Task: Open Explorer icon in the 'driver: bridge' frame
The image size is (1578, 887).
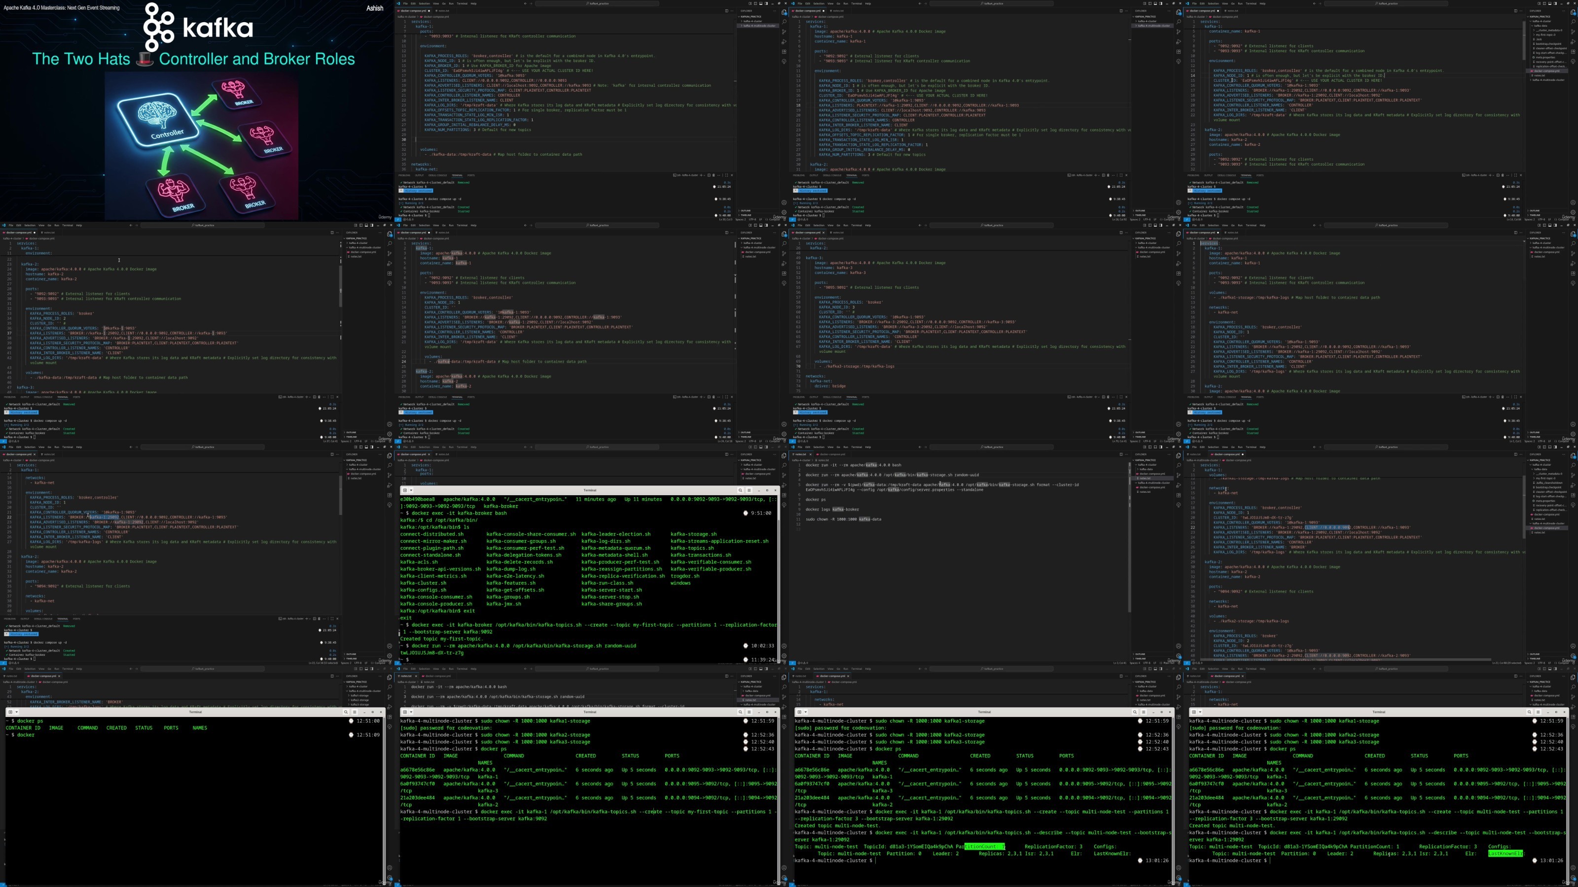Action: 1179,233
